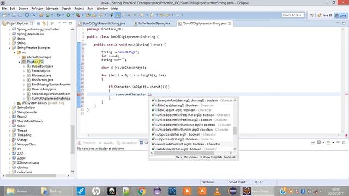Open the Problems view tab
The image size is (349, 196).
pos(87,143)
